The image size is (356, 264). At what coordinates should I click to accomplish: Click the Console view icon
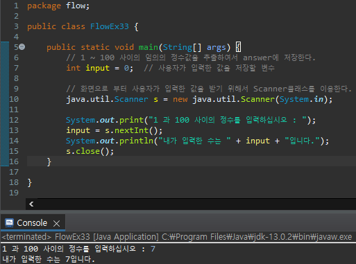pyautogui.click(x=9, y=223)
